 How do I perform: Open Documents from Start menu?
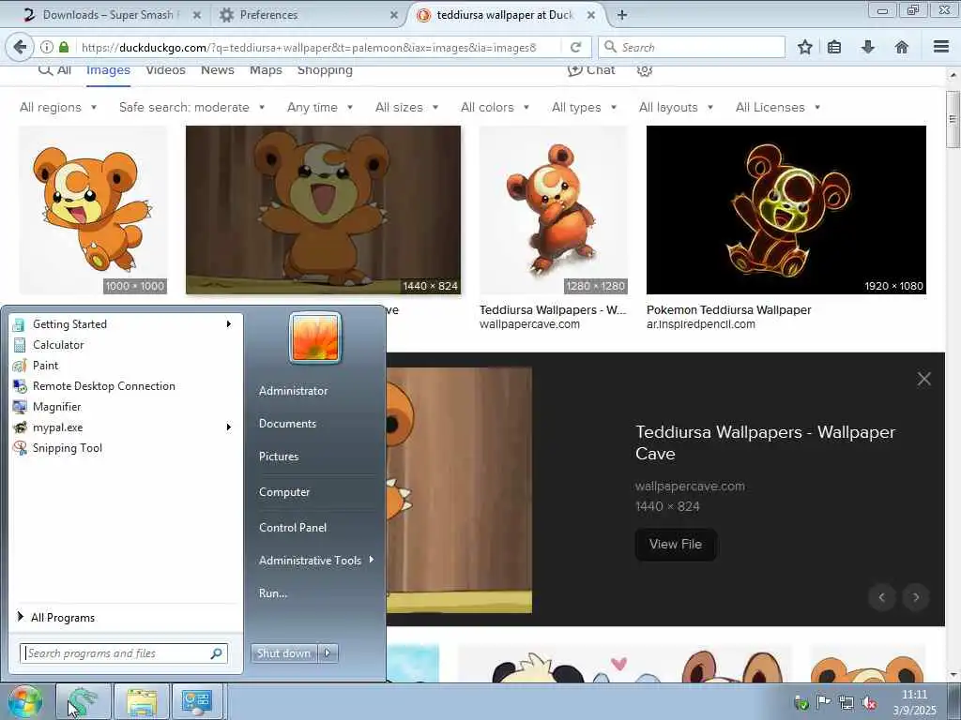coord(287,424)
